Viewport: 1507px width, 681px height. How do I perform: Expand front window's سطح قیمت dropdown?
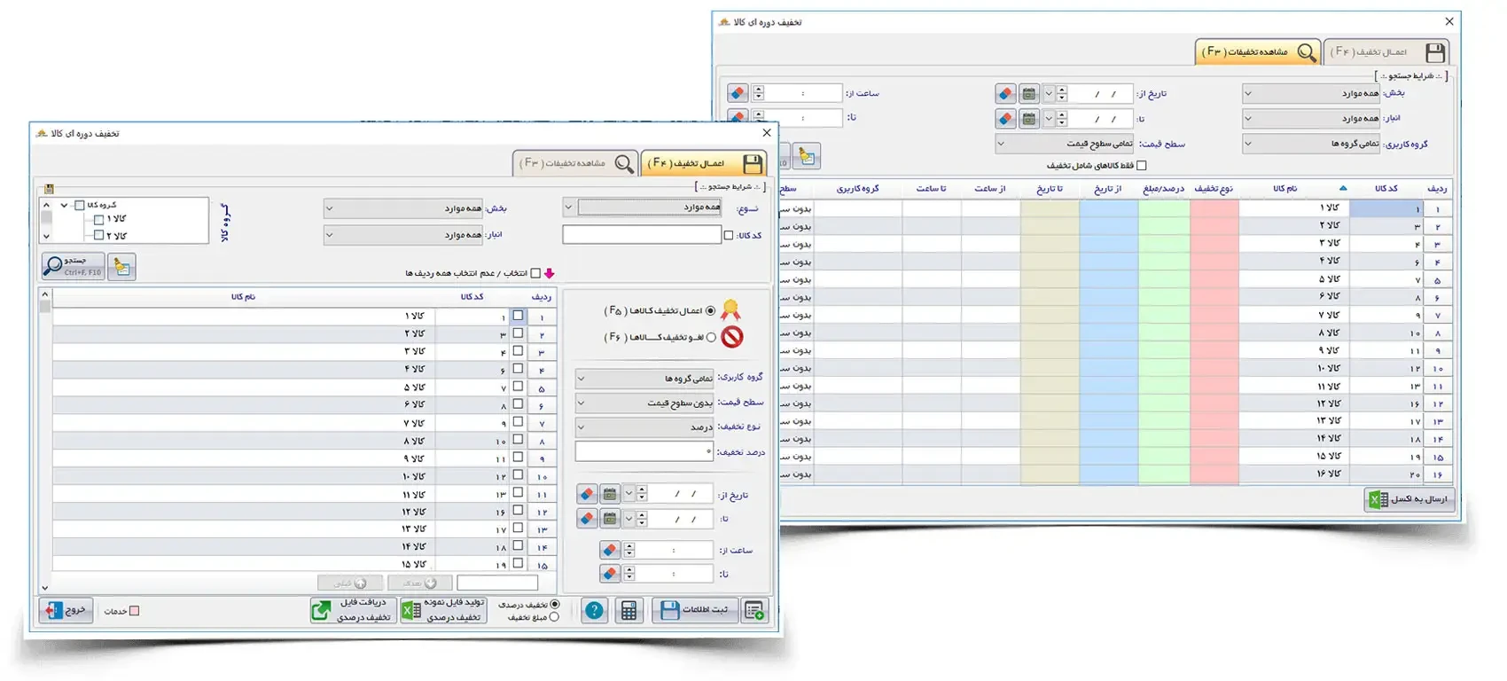[644, 403]
